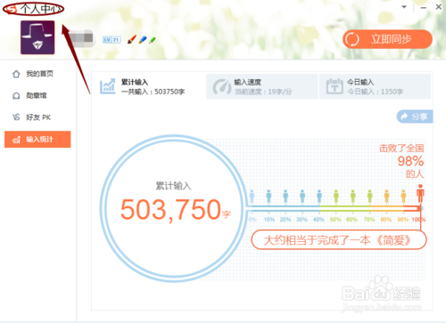Click the green pen medal icon

click(x=153, y=40)
